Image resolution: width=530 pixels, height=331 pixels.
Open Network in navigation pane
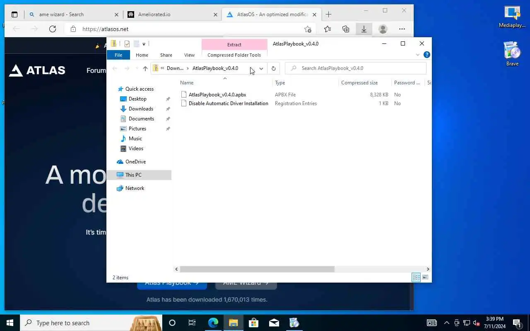coord(135,188)
